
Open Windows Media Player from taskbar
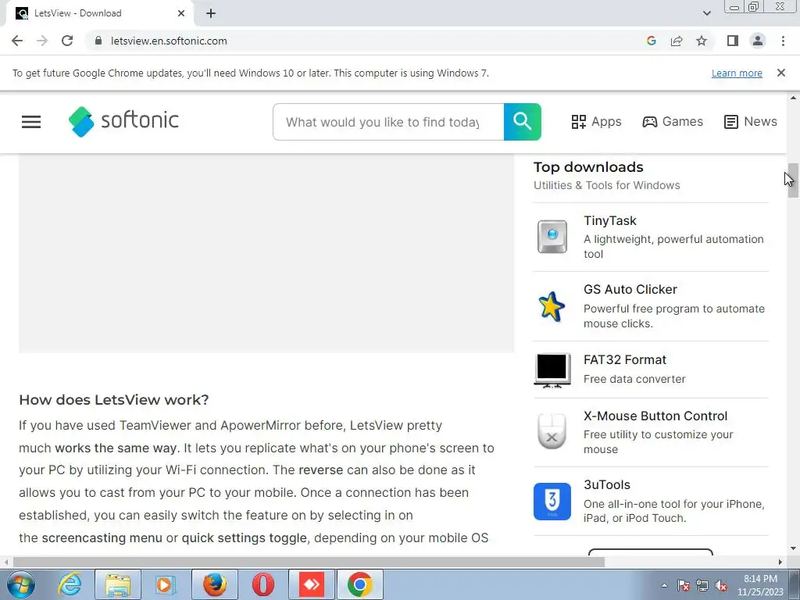coord(165,584)
